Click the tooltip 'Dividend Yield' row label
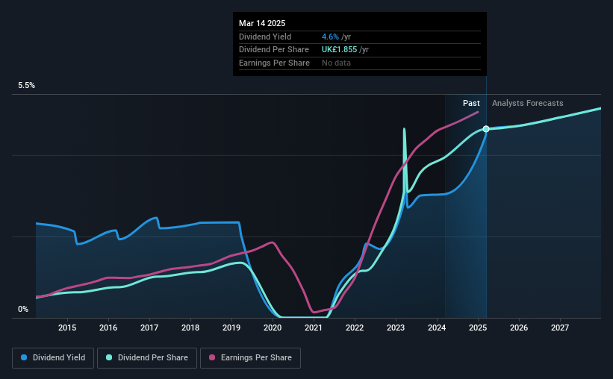Viewport: 613px width, 379px height. coord(265,37)
